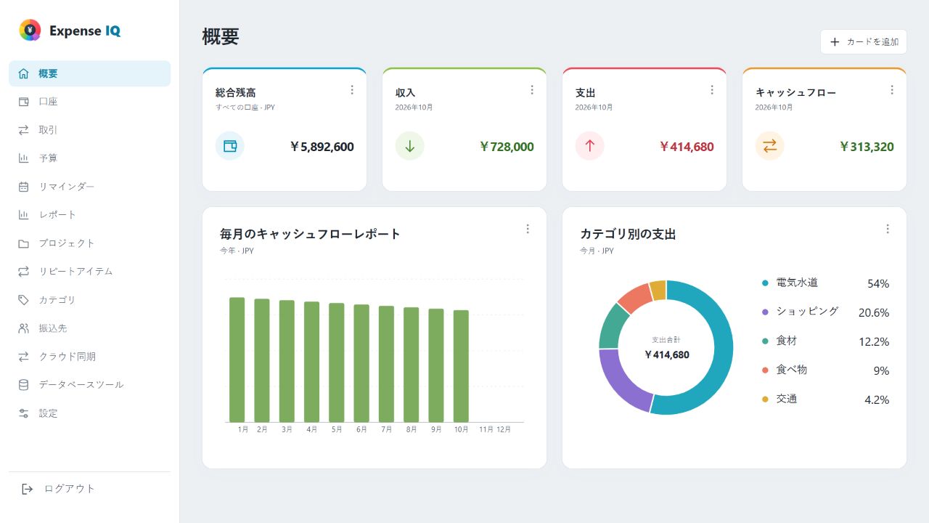
Task: Click the teal 電気水道 legend dot
Action: 765,283
